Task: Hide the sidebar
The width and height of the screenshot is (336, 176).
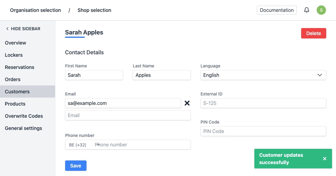Action: [x=23, y=29]
